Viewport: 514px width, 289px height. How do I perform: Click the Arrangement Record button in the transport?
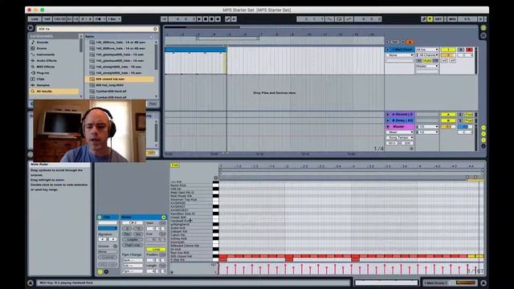[212, 19]
